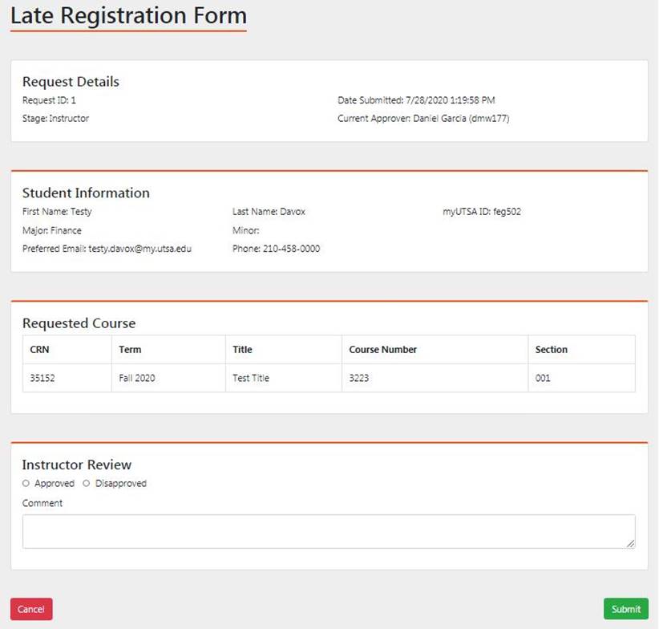The height and width of the screenshot is (629, 659).
Task: Click the Fall 2020 term cell
Action: [137, 378]
